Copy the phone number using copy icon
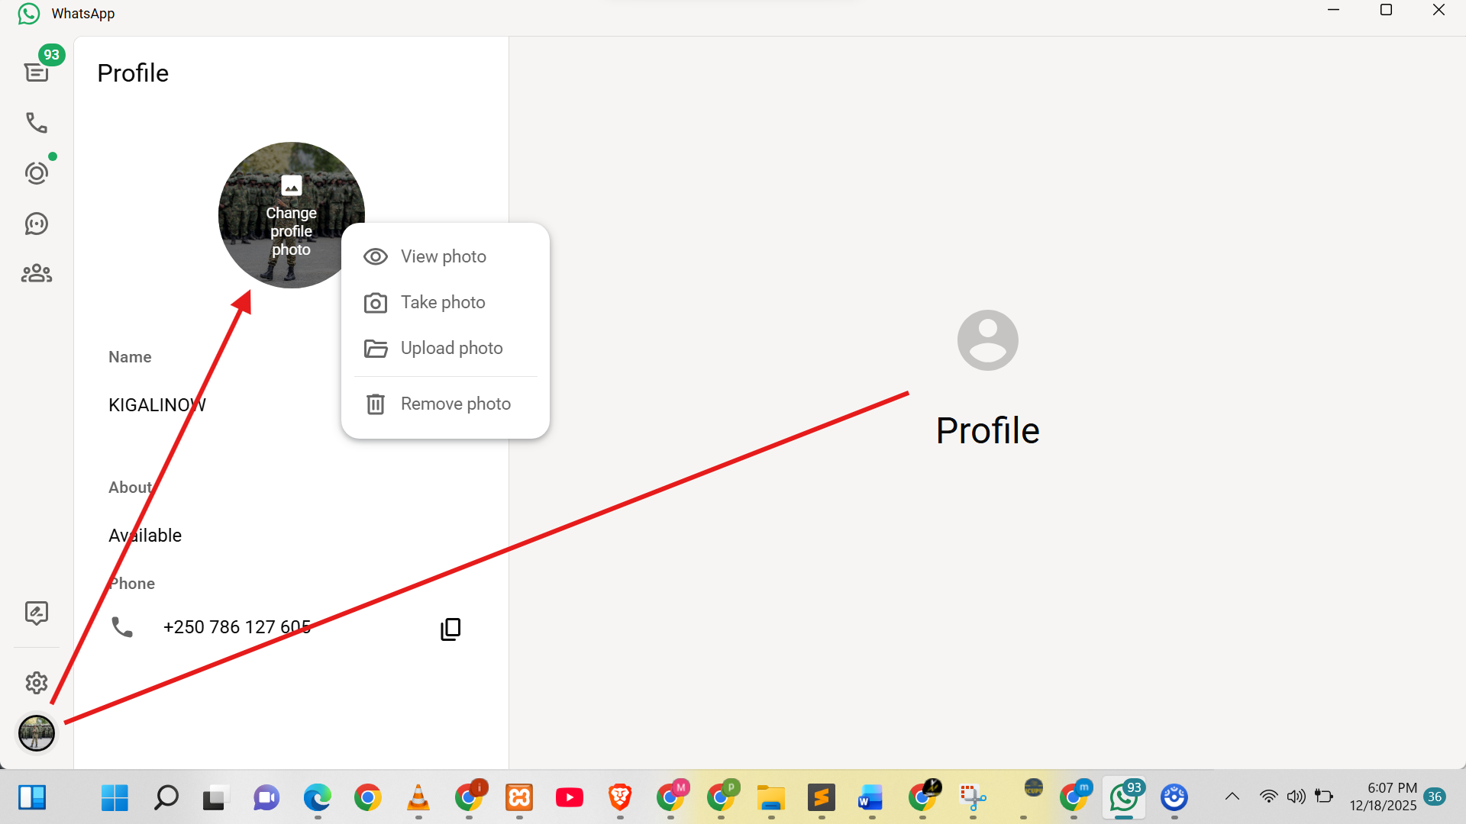The image size is (1466, 824). tap(450, 628)
